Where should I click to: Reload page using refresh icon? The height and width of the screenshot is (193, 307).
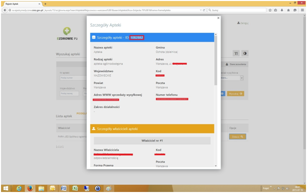(x=204, y=10)
